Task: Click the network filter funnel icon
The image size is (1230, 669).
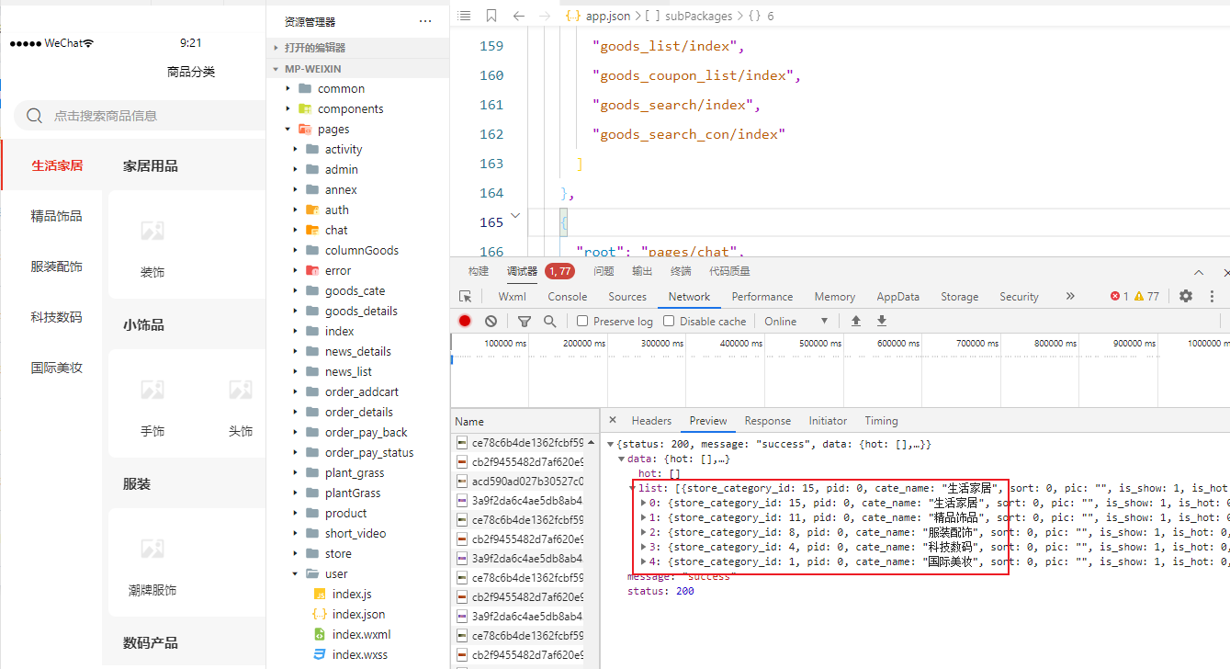Action: (x=525, y=321)
